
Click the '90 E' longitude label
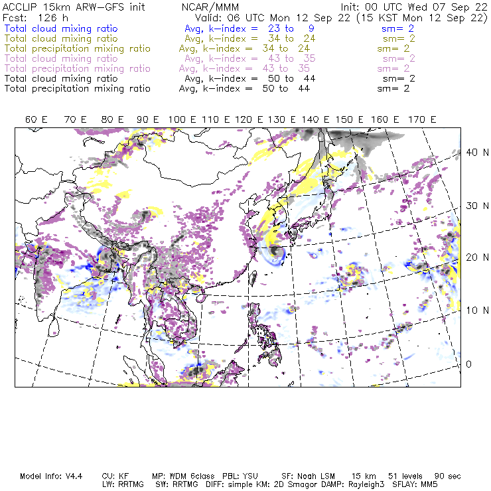click(x=148, y=119)
